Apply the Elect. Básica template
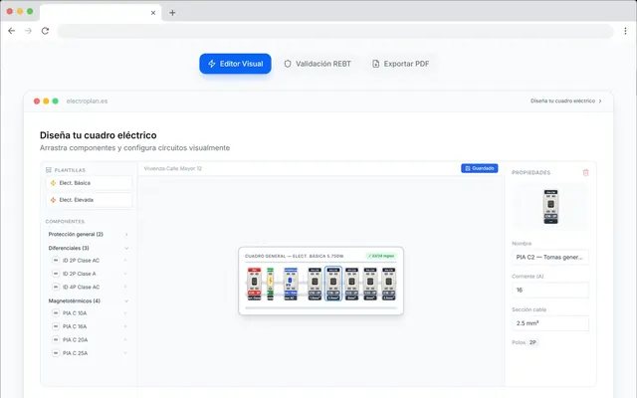Viewport: 637px width, 398px height. pos(90,183)
